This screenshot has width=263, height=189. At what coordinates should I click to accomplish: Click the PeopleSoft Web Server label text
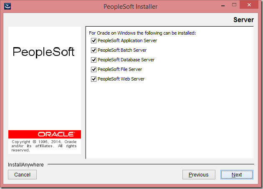click(121, 79)
